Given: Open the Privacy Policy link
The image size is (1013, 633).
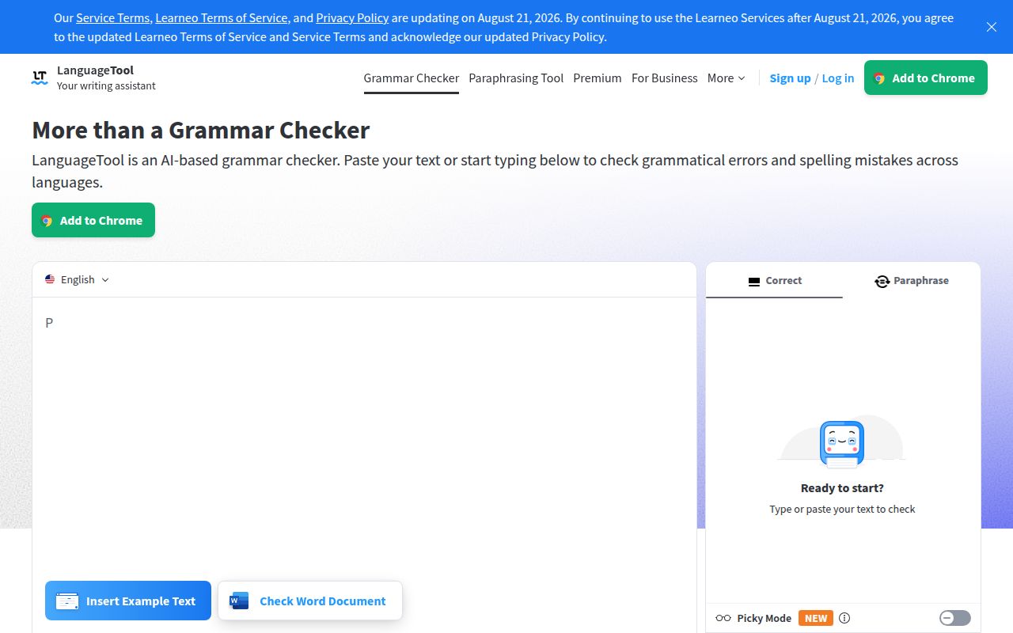Looking at the screenshot, I should 352,17.
